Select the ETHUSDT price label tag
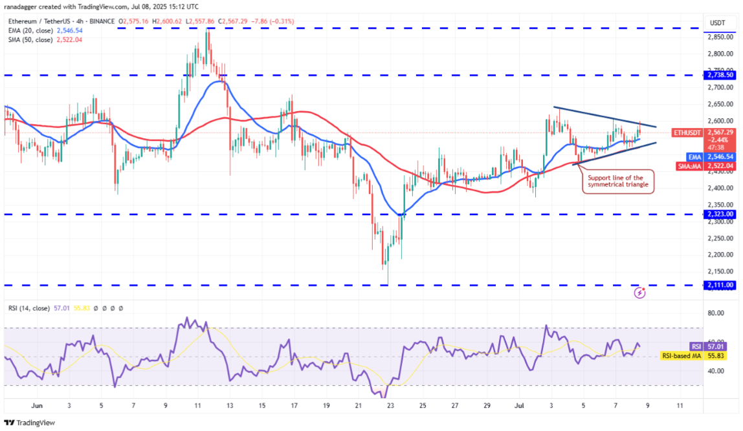The width and height of the screenshot is (743, 431). (x=684, y=131)
